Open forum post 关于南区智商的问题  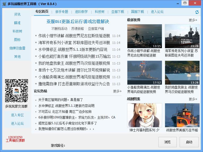(61, 100)
